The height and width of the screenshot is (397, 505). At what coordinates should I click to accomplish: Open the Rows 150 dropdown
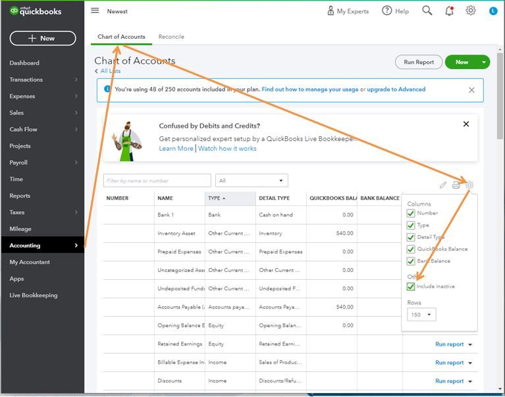[x=421, y=315]
